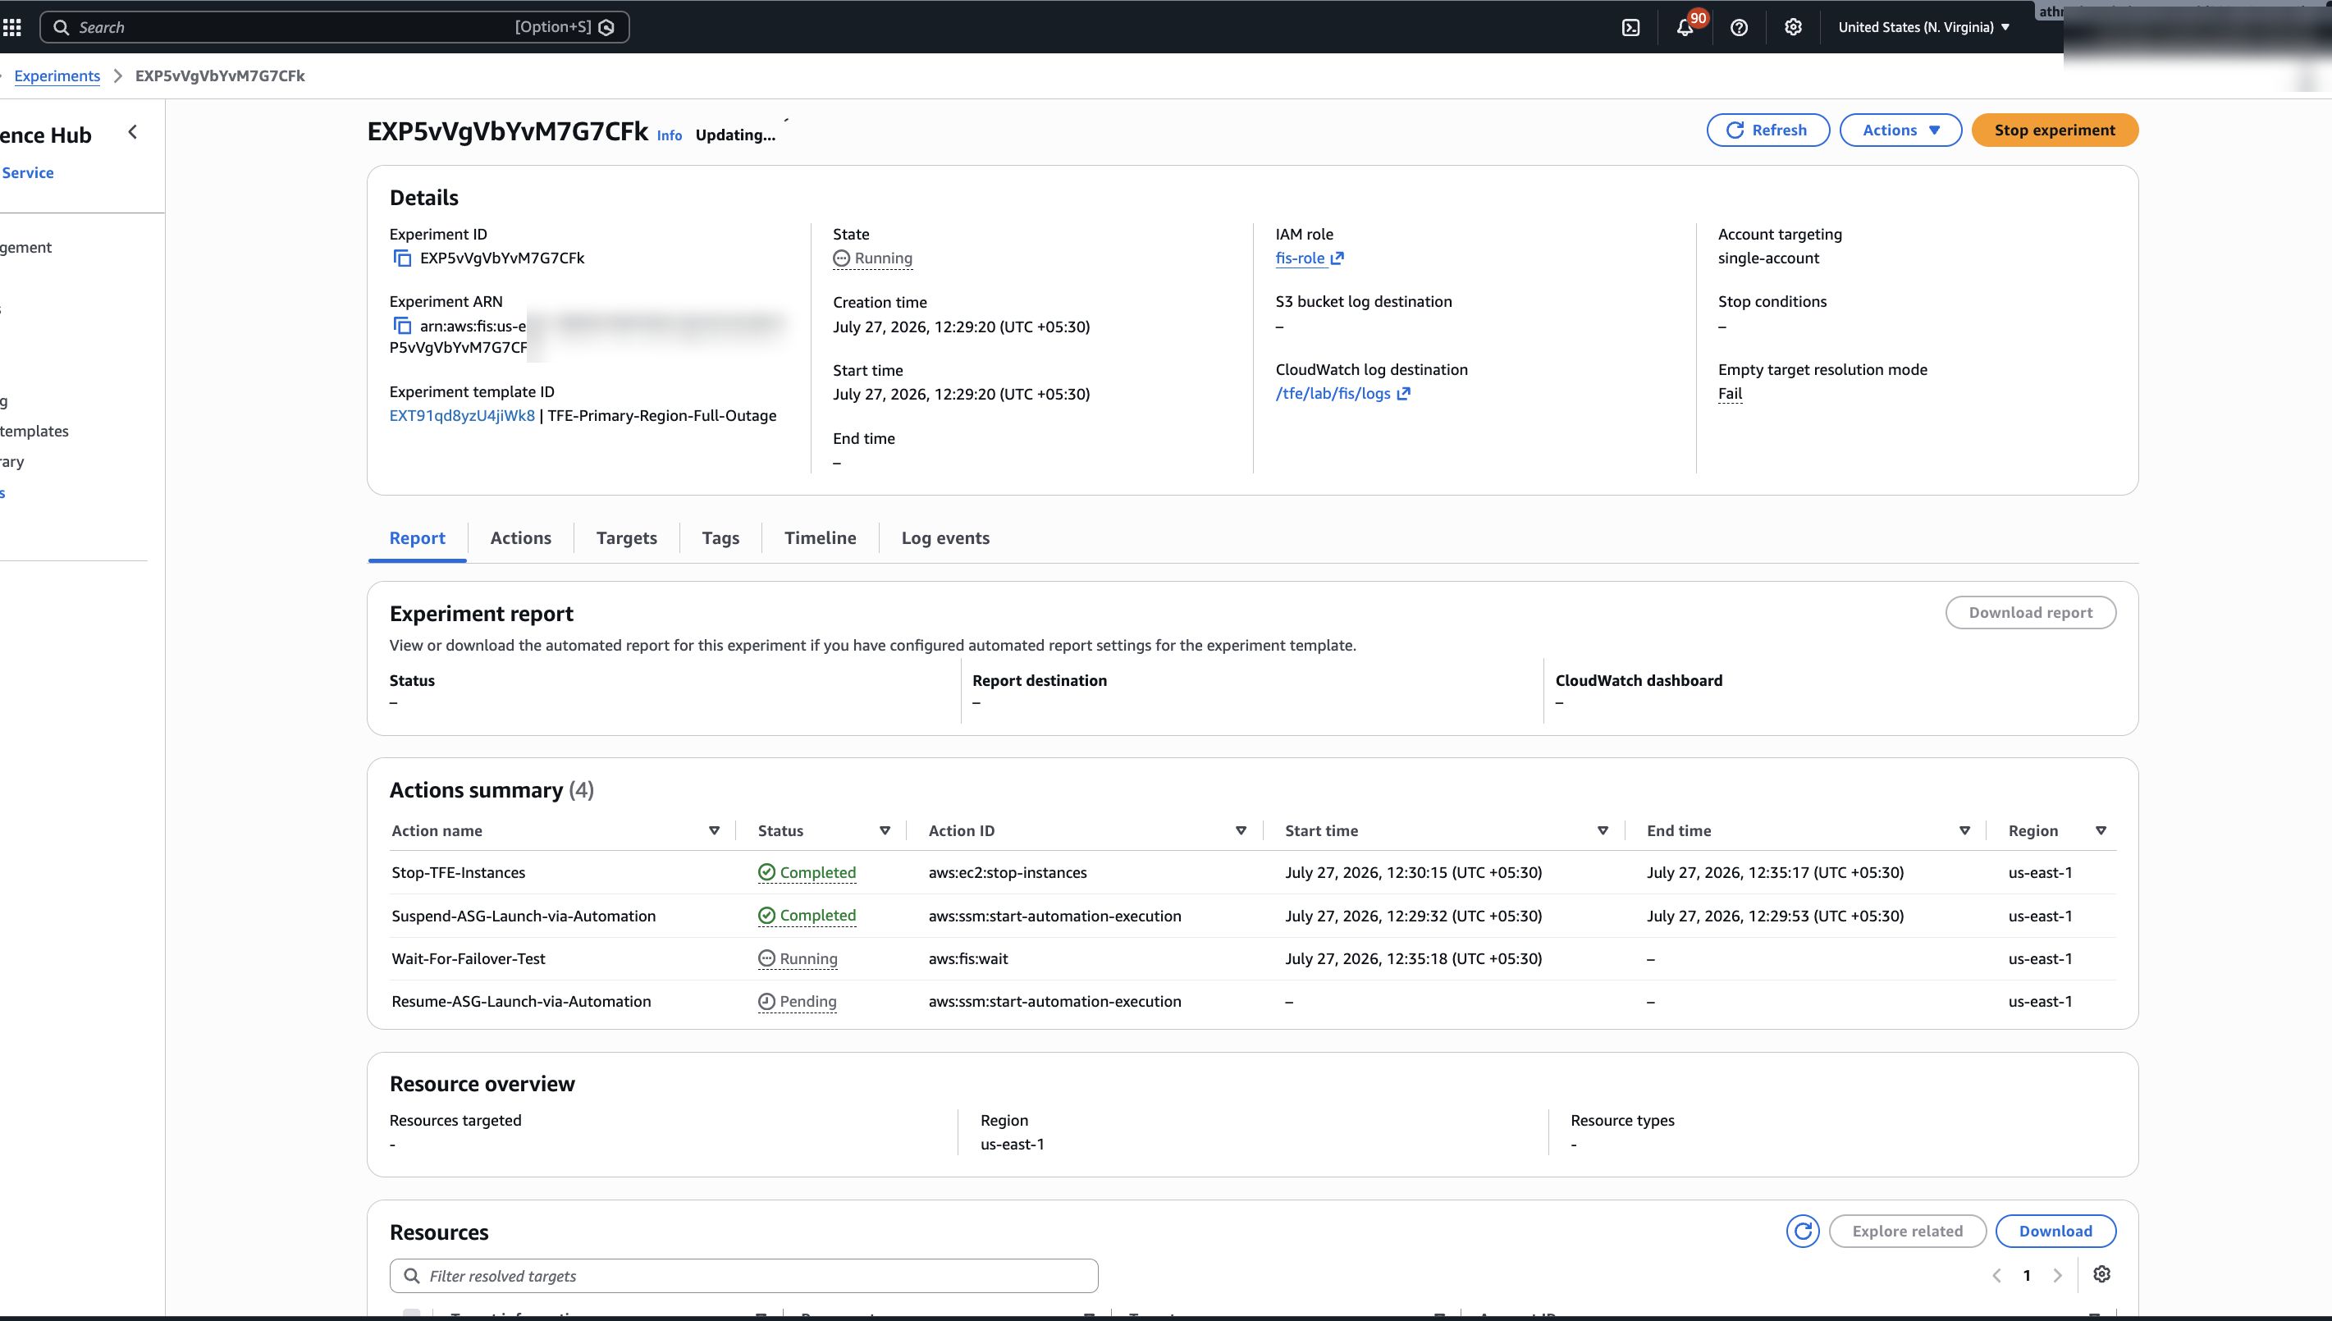Switch to the Report tab
2332x1321 pixels.
click(x=417, y=538)
